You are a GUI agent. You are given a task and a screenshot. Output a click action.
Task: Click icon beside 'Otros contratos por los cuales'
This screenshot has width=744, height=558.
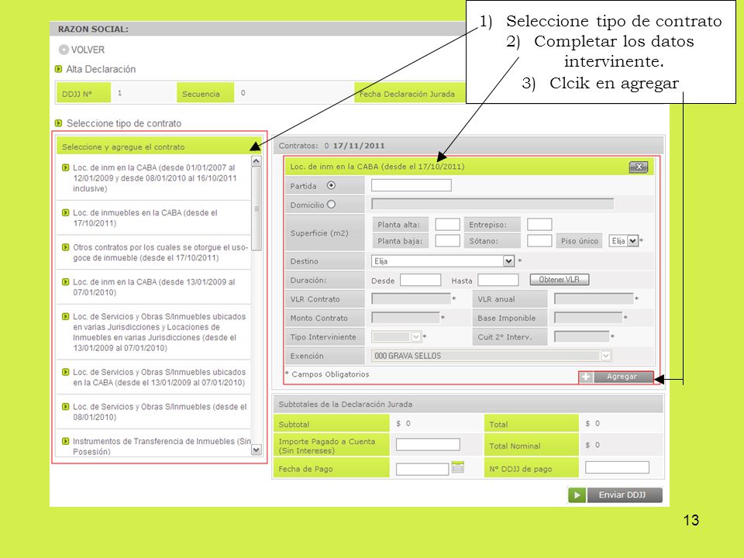66,246
